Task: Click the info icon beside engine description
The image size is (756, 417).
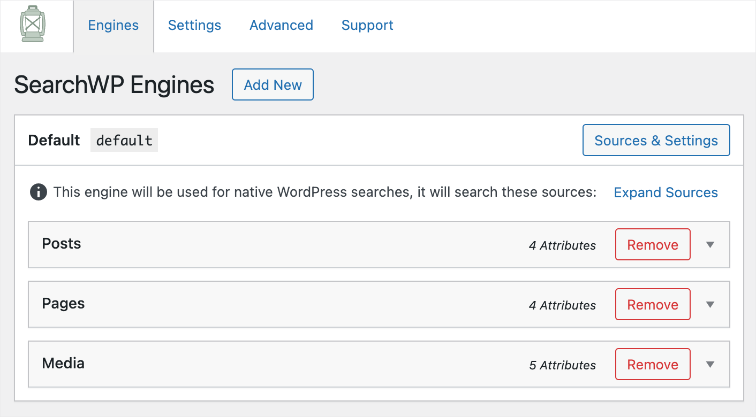Action: pyautogui.click(x=39, y=192)
